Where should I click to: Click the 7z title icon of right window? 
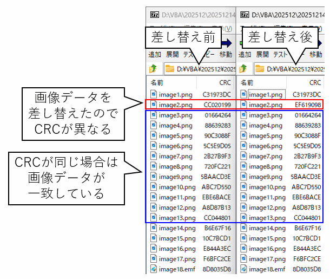coord(245,15)
